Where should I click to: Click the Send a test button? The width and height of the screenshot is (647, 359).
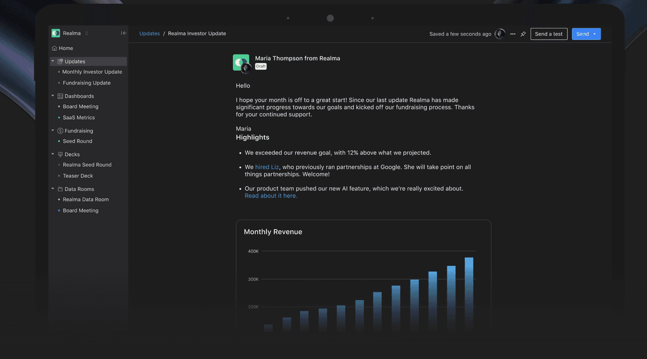548,34
